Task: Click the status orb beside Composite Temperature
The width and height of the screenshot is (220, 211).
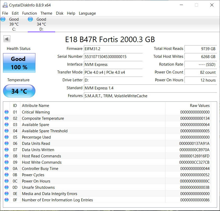Action: [x=7, y=118]
